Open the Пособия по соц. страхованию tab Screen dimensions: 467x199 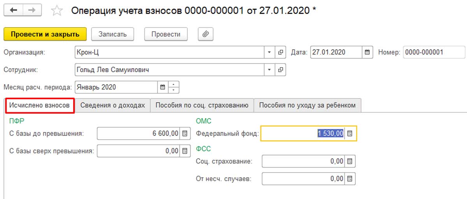[202, 105]
